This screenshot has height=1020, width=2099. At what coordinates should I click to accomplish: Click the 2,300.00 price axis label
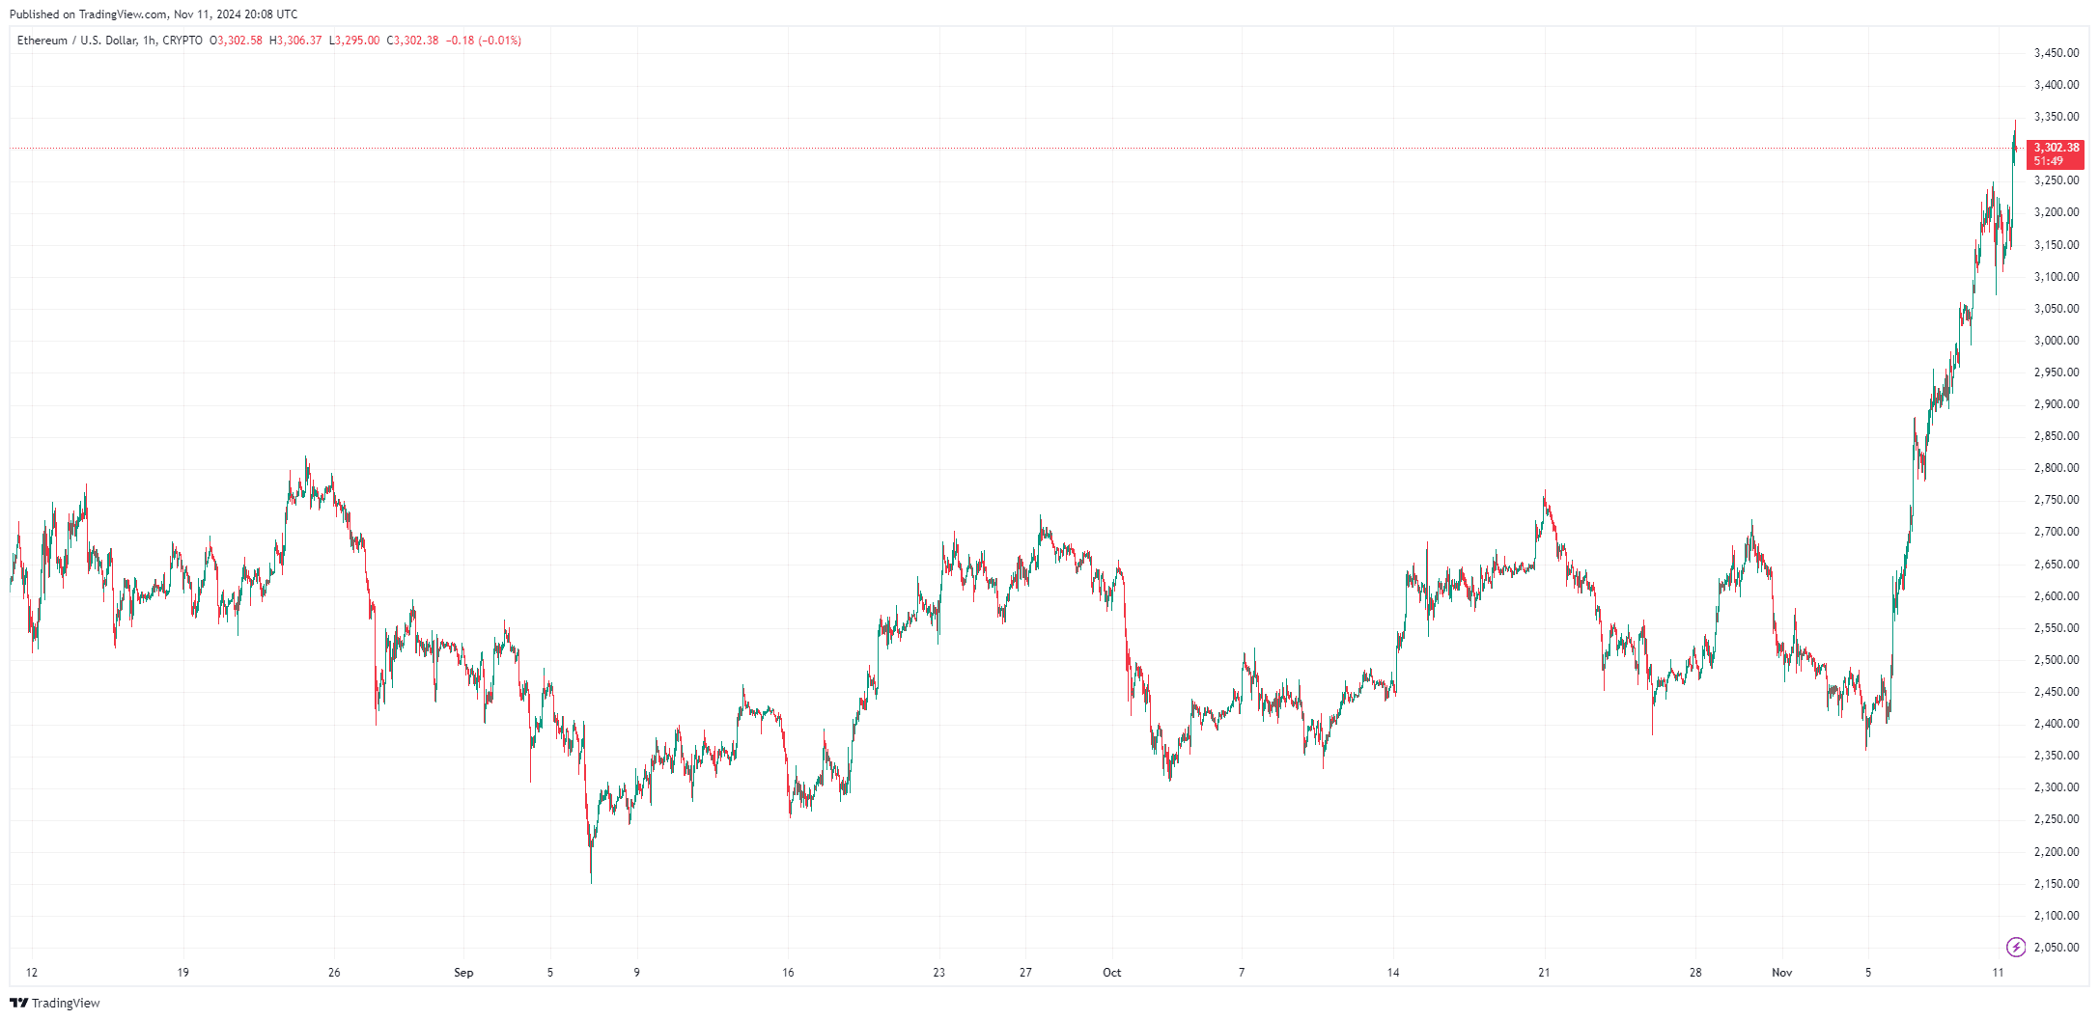(x=2057, y=787)
